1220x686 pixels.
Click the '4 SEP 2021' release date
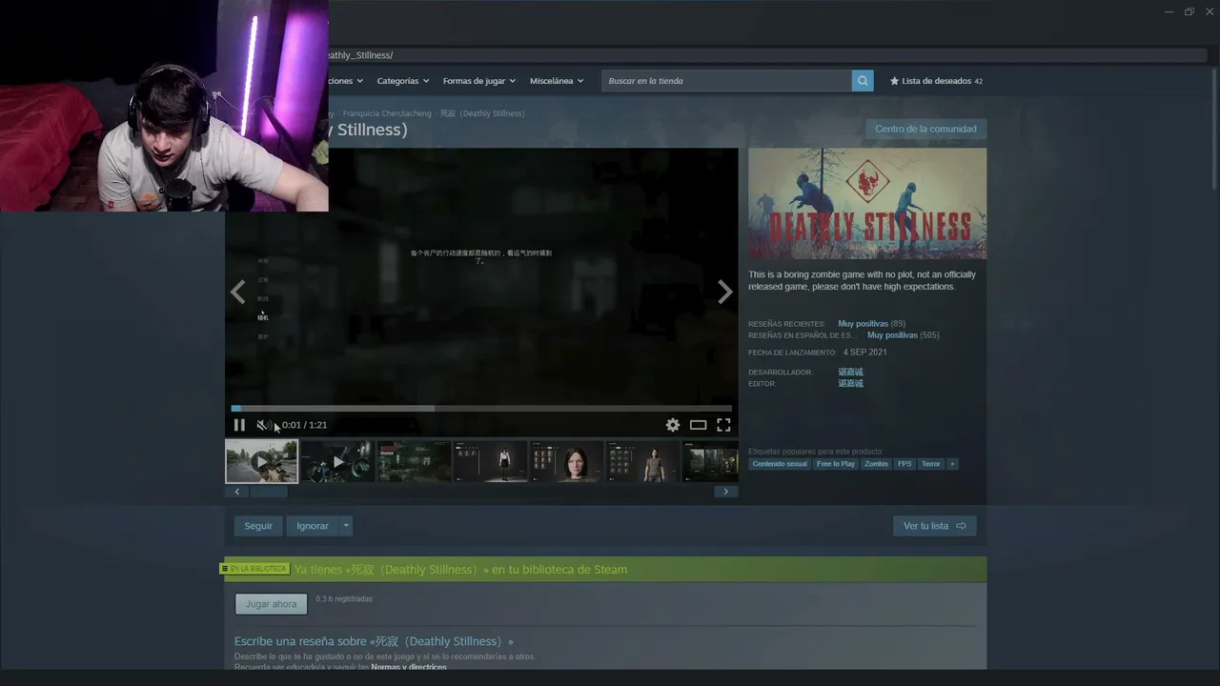865,353
